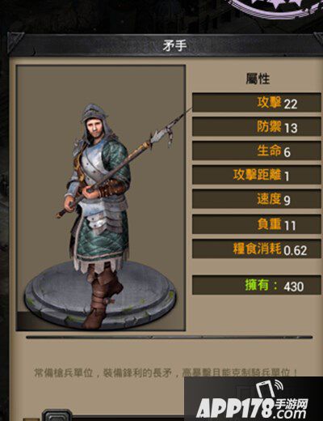Click the stone pedestal under the soldier
The width and height of the screenshot is (323, 421).
click(100, 294)
